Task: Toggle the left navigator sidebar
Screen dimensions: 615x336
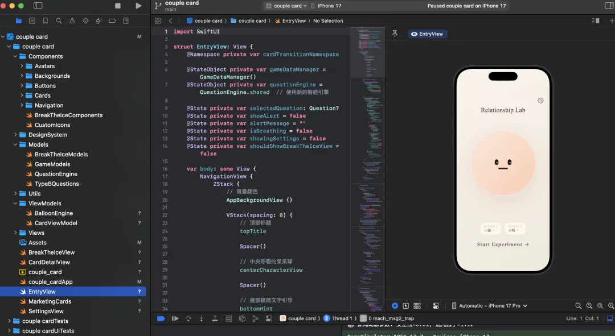Action: pyautogui.click(x=38, y=6)
